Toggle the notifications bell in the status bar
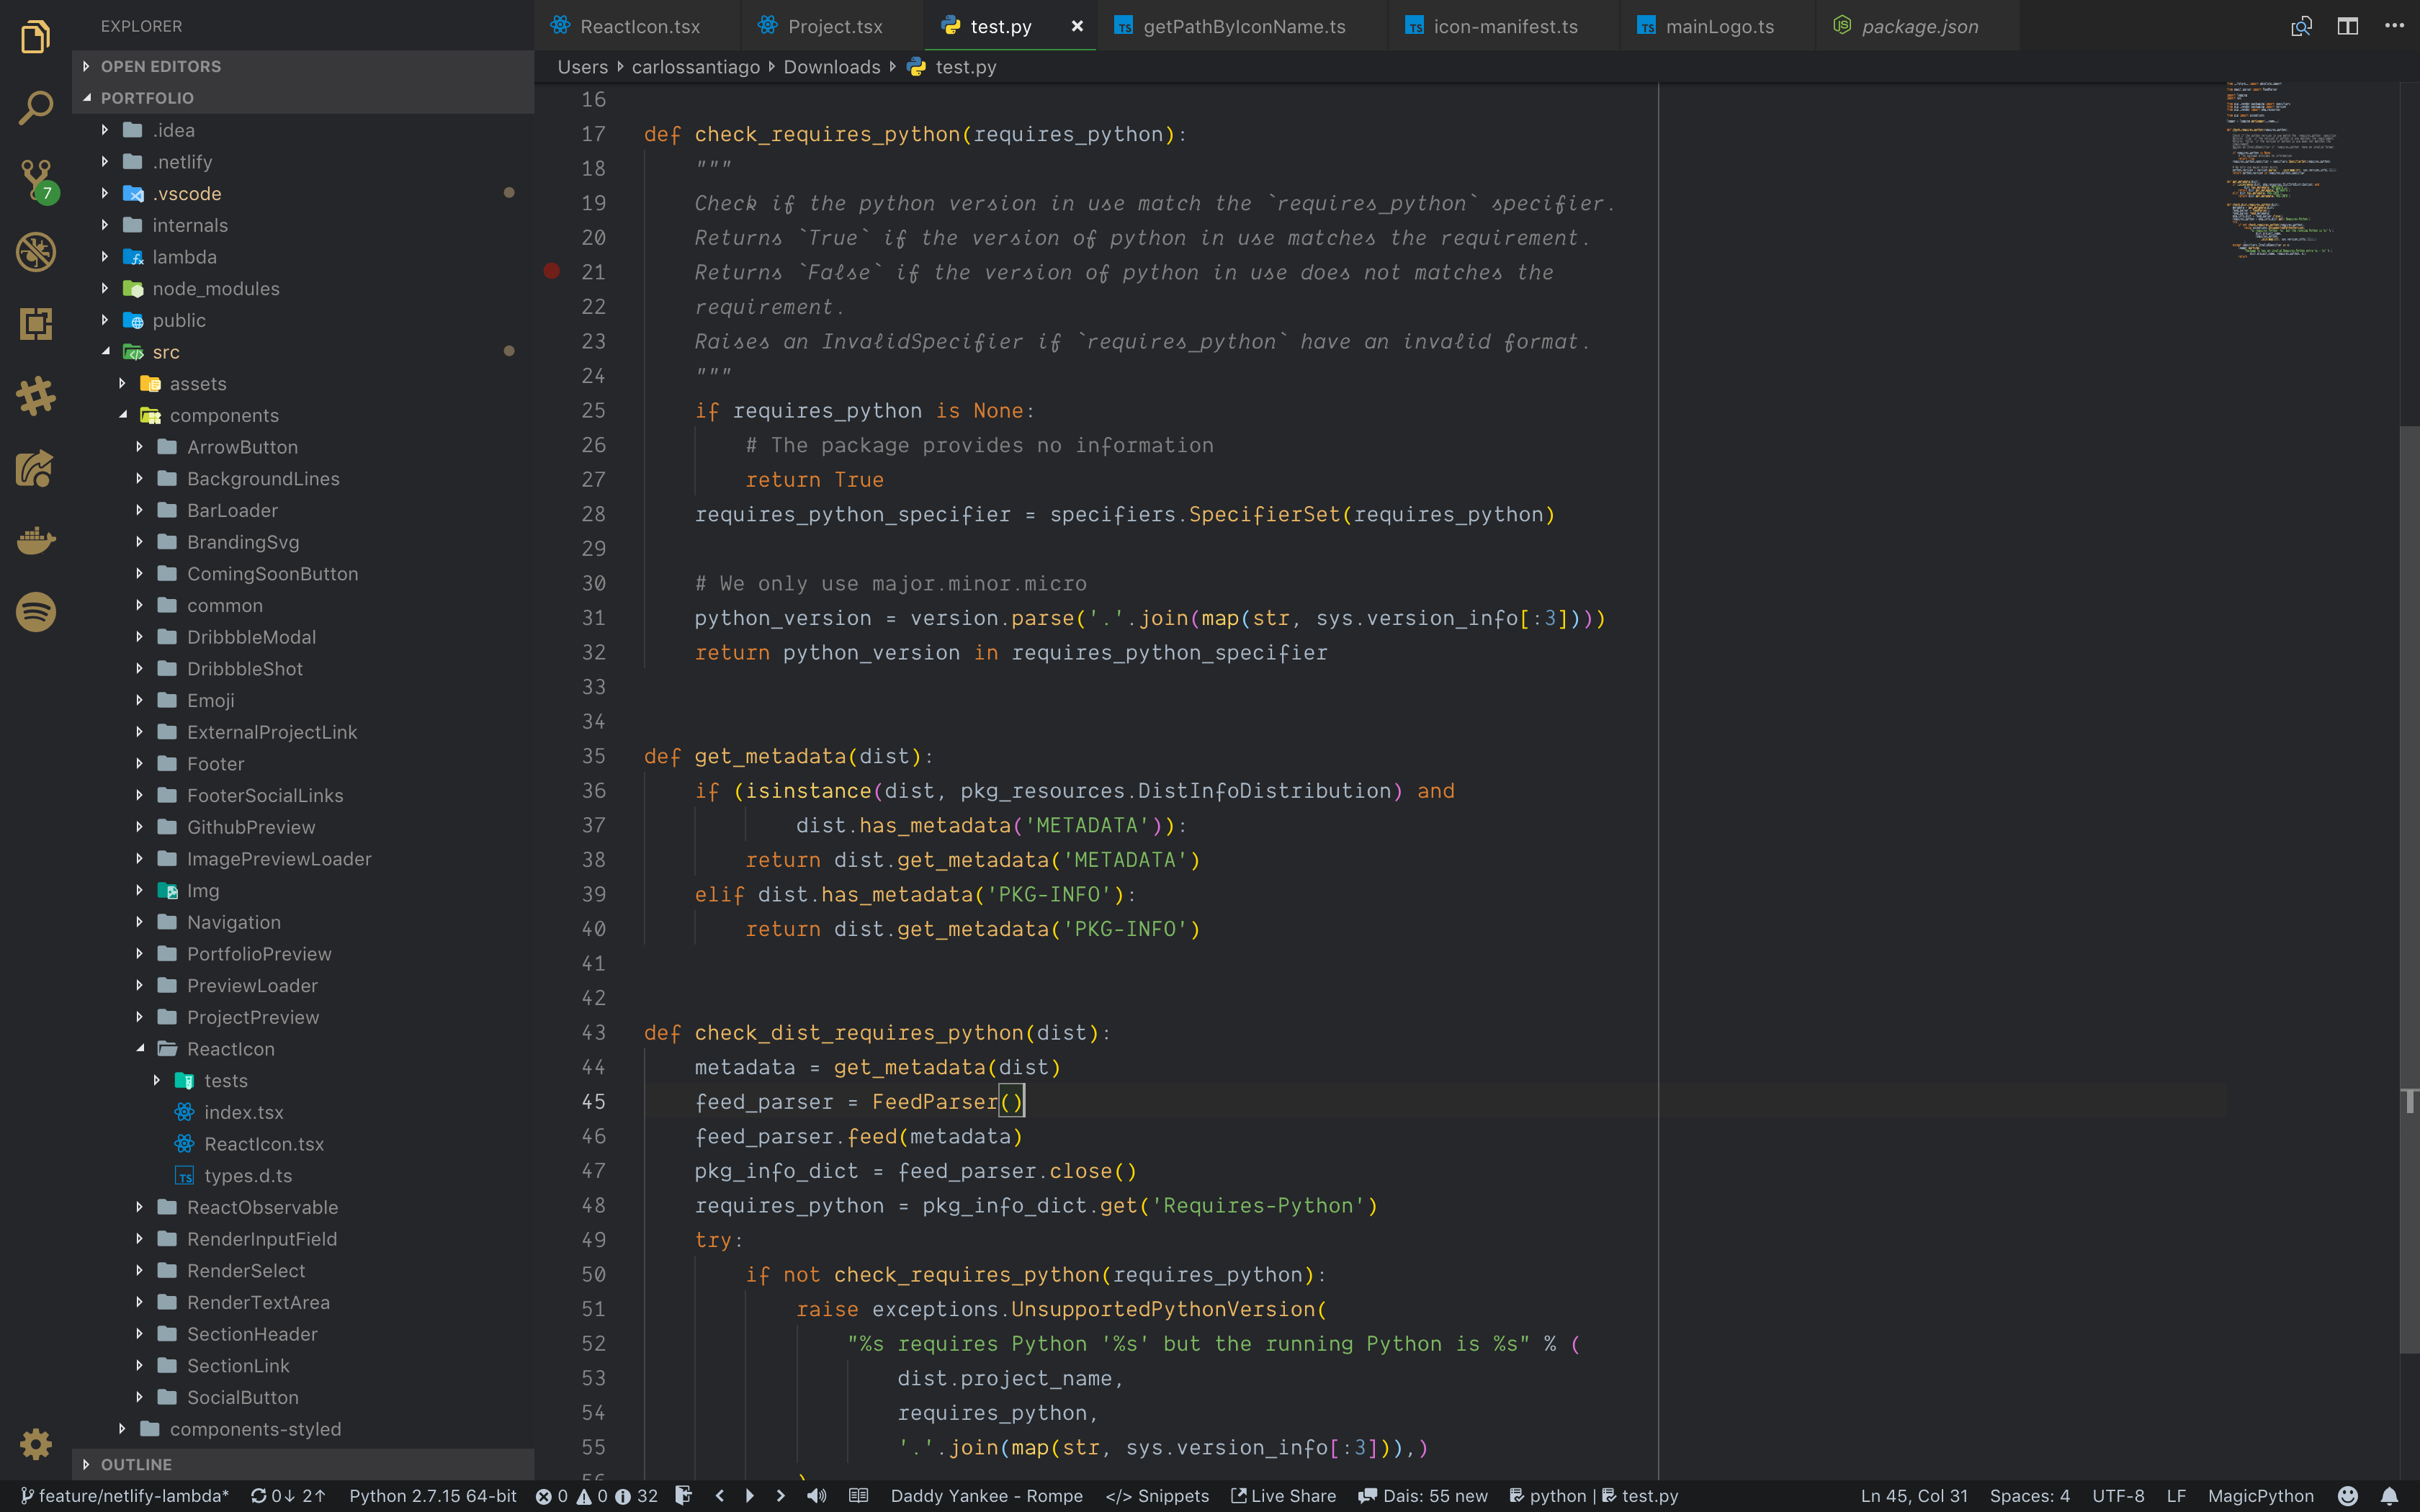The width and height of the screenshot is (2420, 1512). coord(2389,1496)
